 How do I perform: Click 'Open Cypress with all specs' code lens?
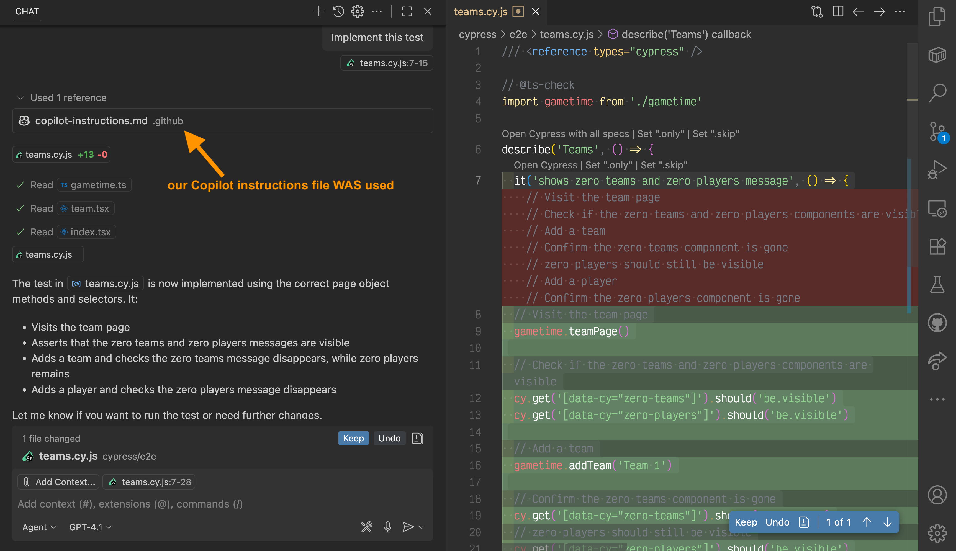[565, 133]
